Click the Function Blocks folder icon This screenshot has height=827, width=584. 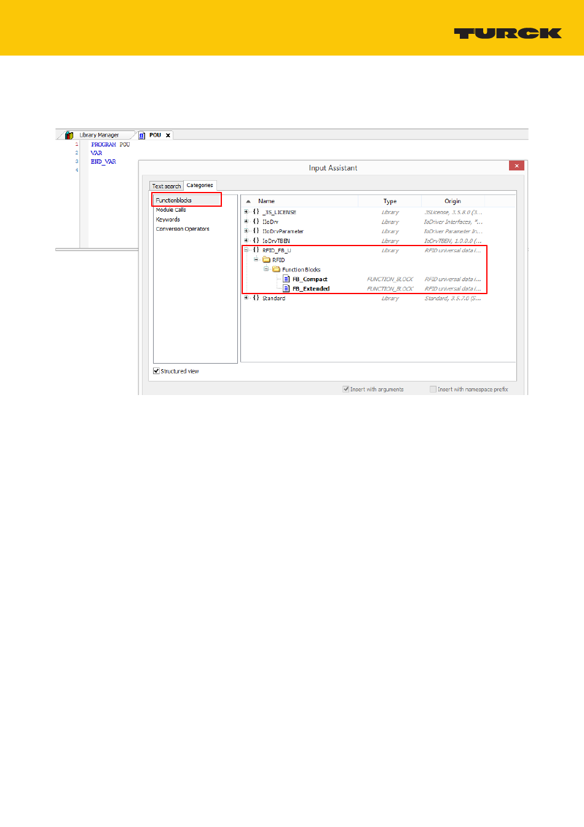click(277, 270)
